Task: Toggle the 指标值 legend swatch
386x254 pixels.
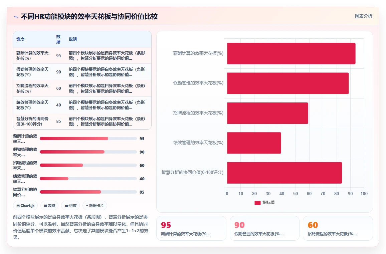Action: tap(257, 203)
